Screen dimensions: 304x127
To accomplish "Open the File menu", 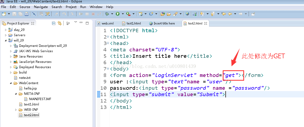I will (4, 7).
